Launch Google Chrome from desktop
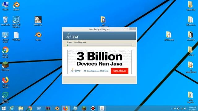This screenshot has width=198, height=111. click(x=5, y=52)
